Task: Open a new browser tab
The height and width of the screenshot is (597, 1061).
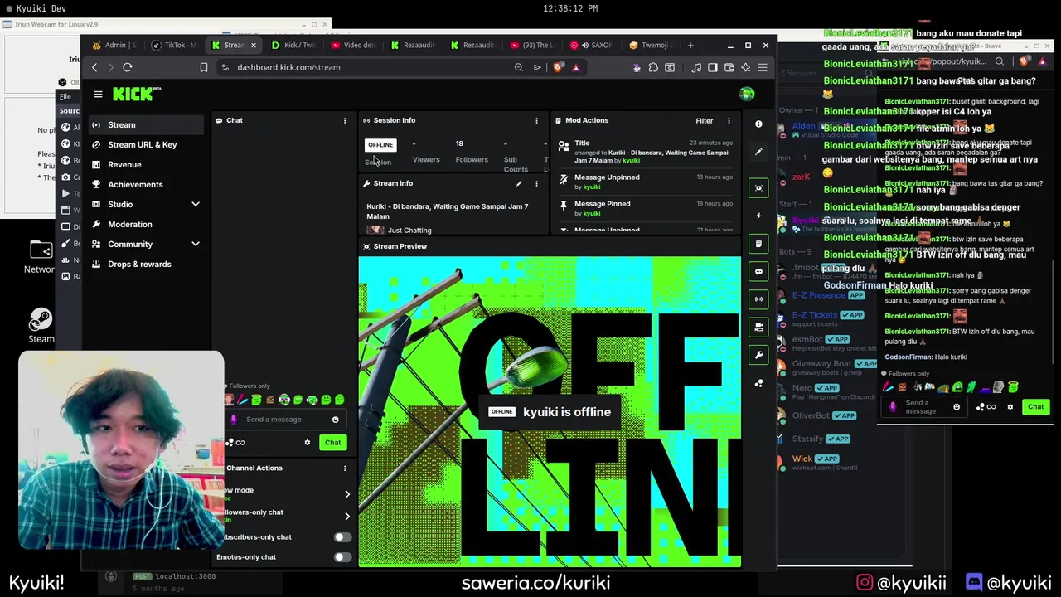Action: click(690, 46)
